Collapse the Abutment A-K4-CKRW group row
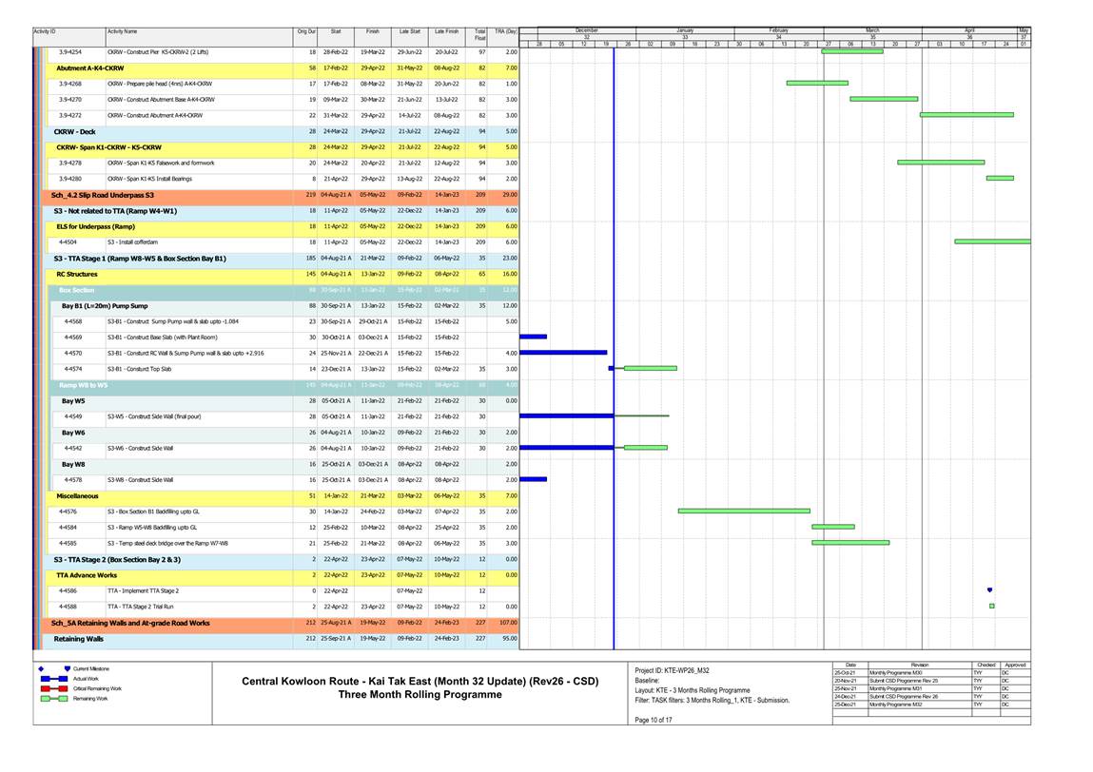The width and height of the screenshot is (1093, 772). click(x=88, y=68)
